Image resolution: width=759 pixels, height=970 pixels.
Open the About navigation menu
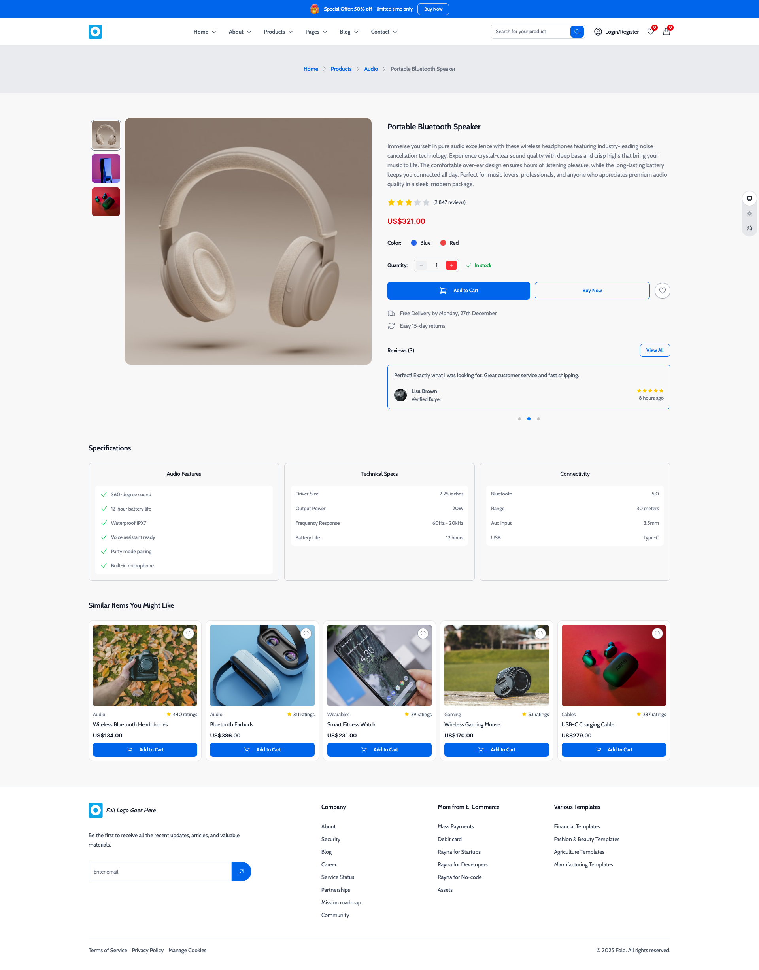240,32
